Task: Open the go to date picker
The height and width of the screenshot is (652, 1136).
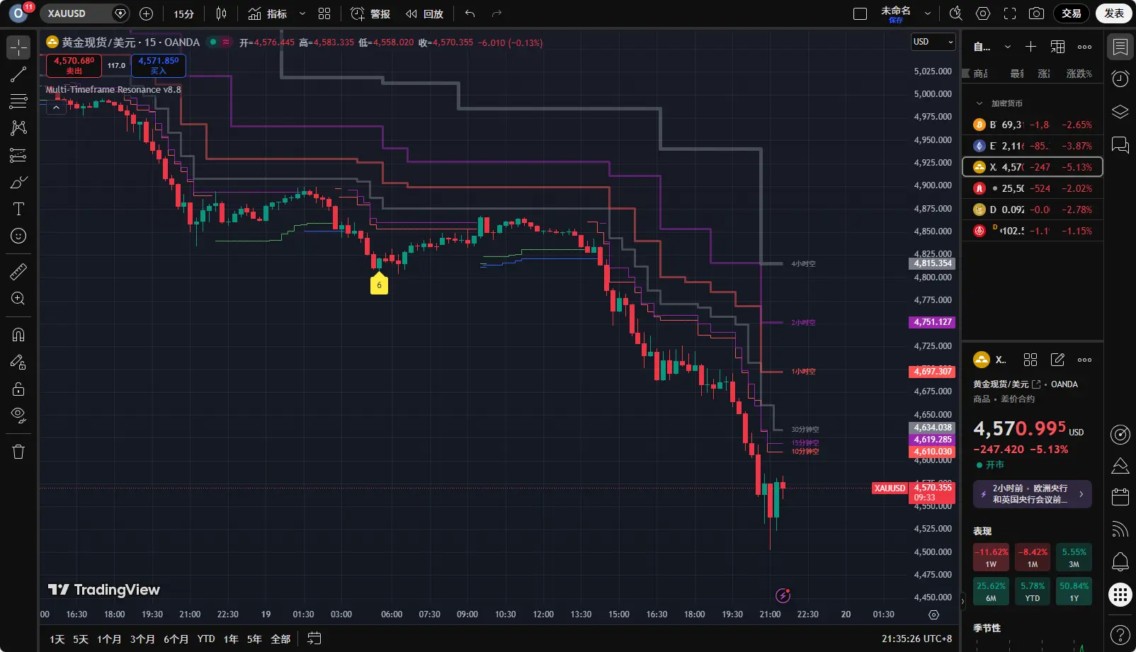Action: [x=314, y=639]
